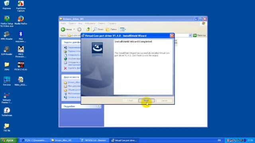
Task: Click Back arrow in Explorer toolbar
Action: [x=67, y=29]
